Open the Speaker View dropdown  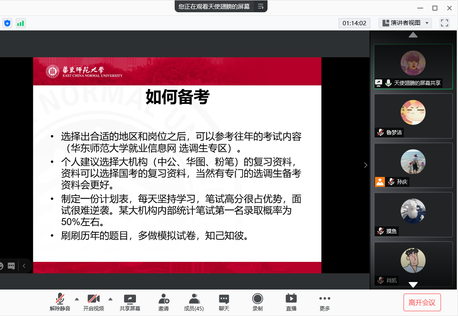(x=405, y=23)
